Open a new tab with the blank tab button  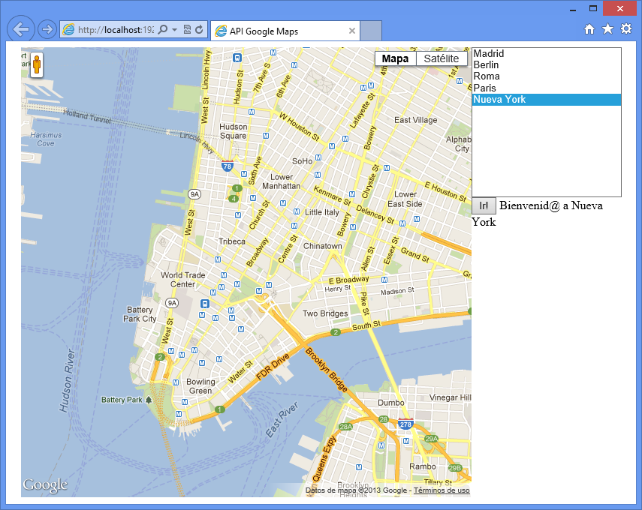tap(371, 31)
